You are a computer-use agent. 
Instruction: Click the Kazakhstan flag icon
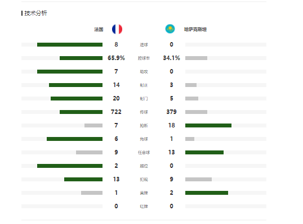click(x=170, y=29)
